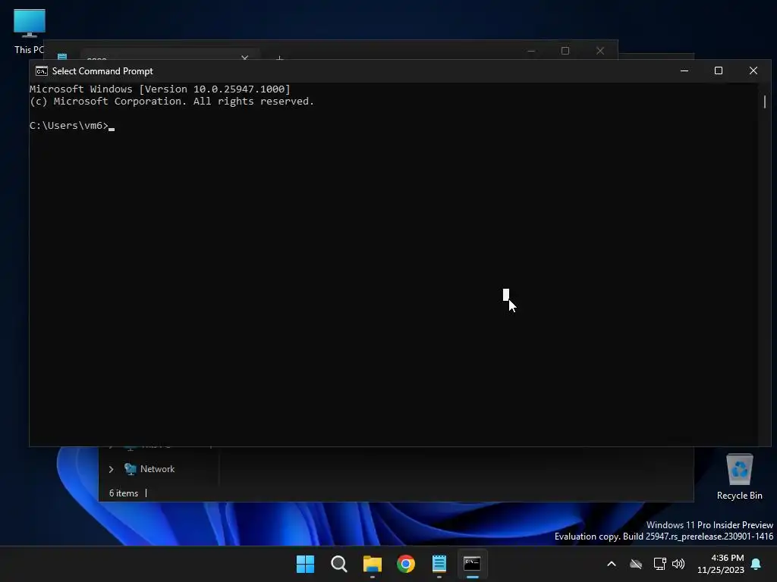This screenshot has width=777, height=582.
Task: Minimize the Command Prompt window
Action: [684, 70]
